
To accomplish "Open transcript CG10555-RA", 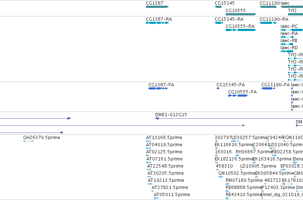I will (240, 26).
